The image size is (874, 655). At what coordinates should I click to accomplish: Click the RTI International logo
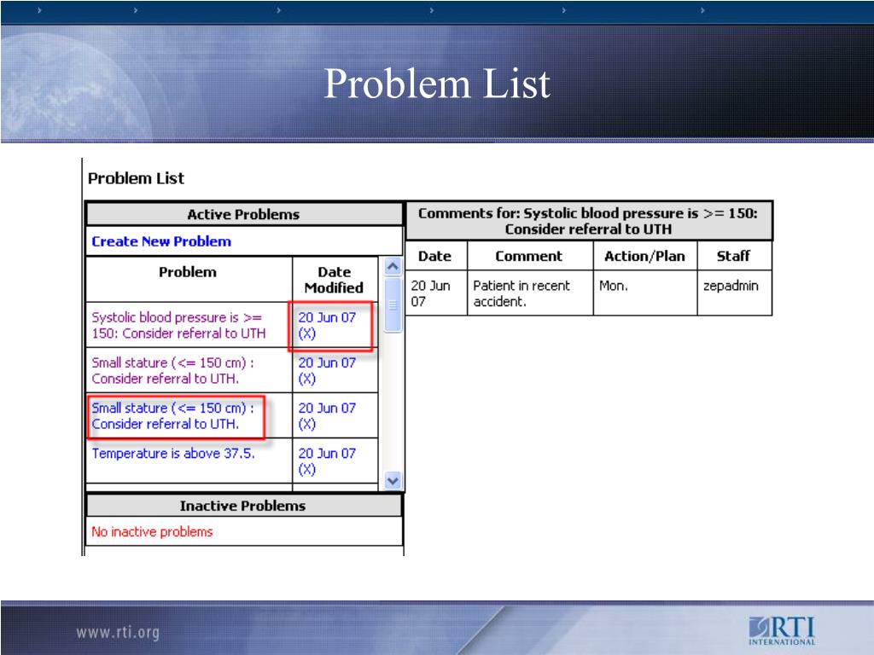click(x=781, y=629)
